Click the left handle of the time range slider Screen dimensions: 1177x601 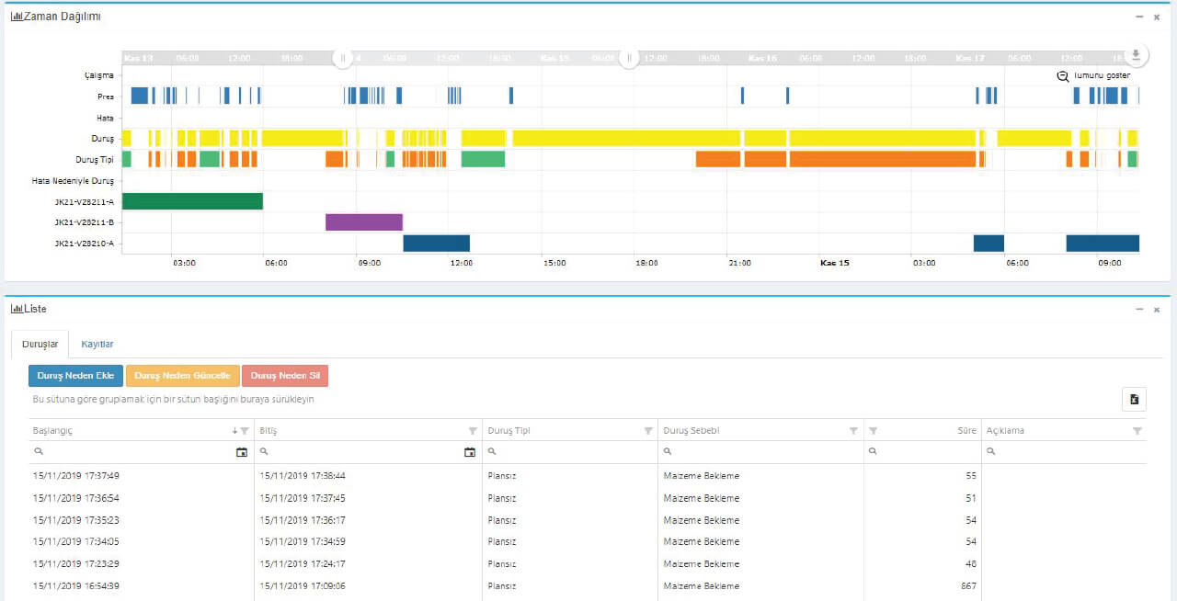[x=343, y=58]
